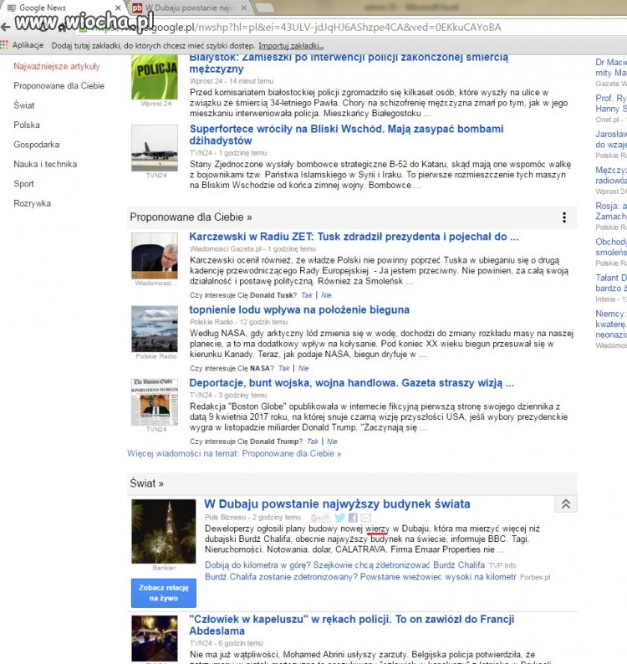Open the Świat section in sidebar
Viewport: 627px width, 664px height.
coord(23,105)
